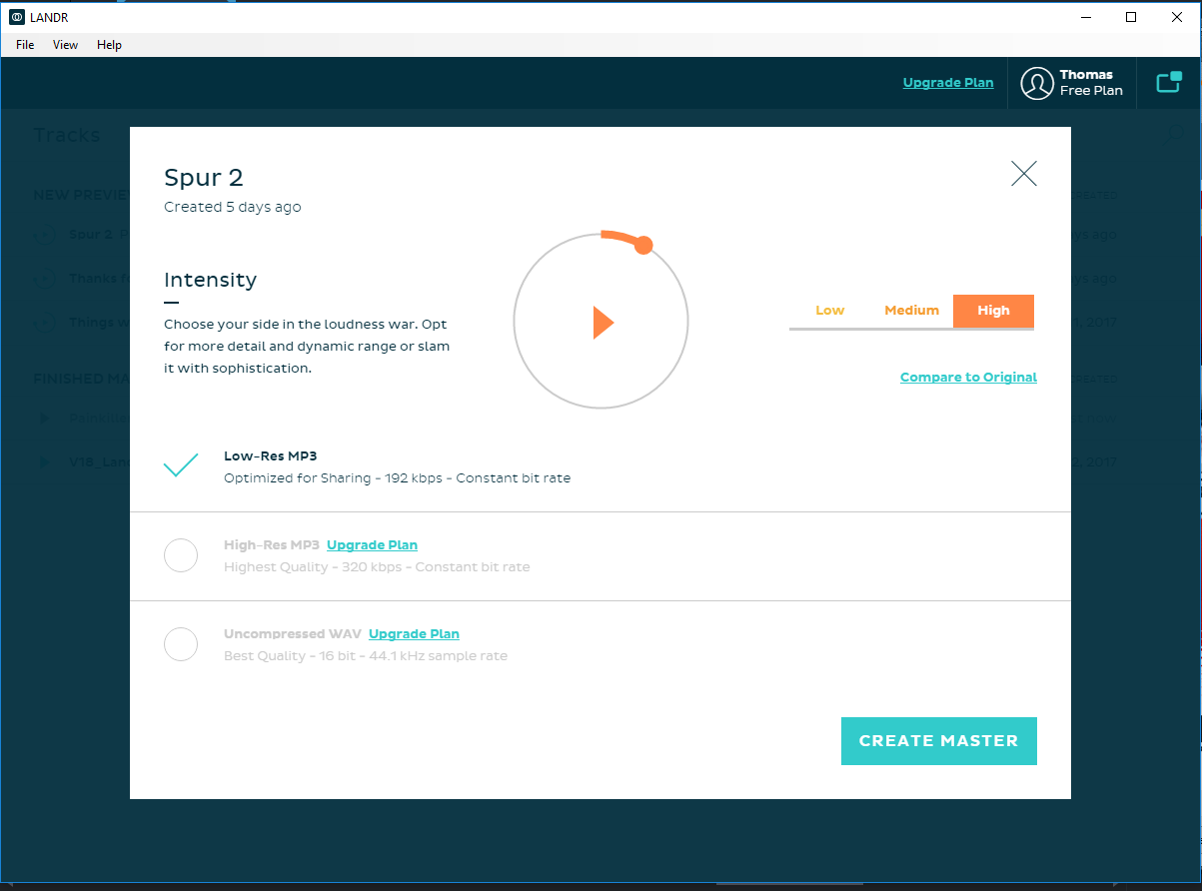
Task: Click the orange progress ring handle
Action: 643,245
